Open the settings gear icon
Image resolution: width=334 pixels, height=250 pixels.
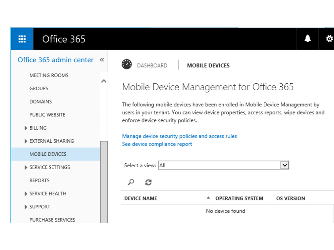pos(329,39)
